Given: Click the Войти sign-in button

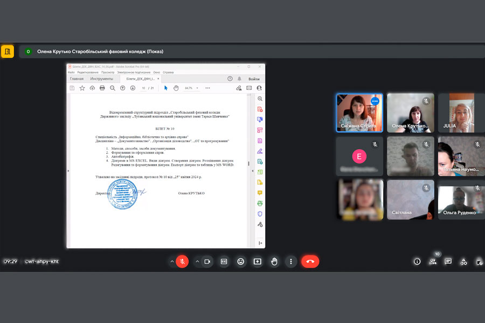Looking at the screenshot, I should pos(254,79).
